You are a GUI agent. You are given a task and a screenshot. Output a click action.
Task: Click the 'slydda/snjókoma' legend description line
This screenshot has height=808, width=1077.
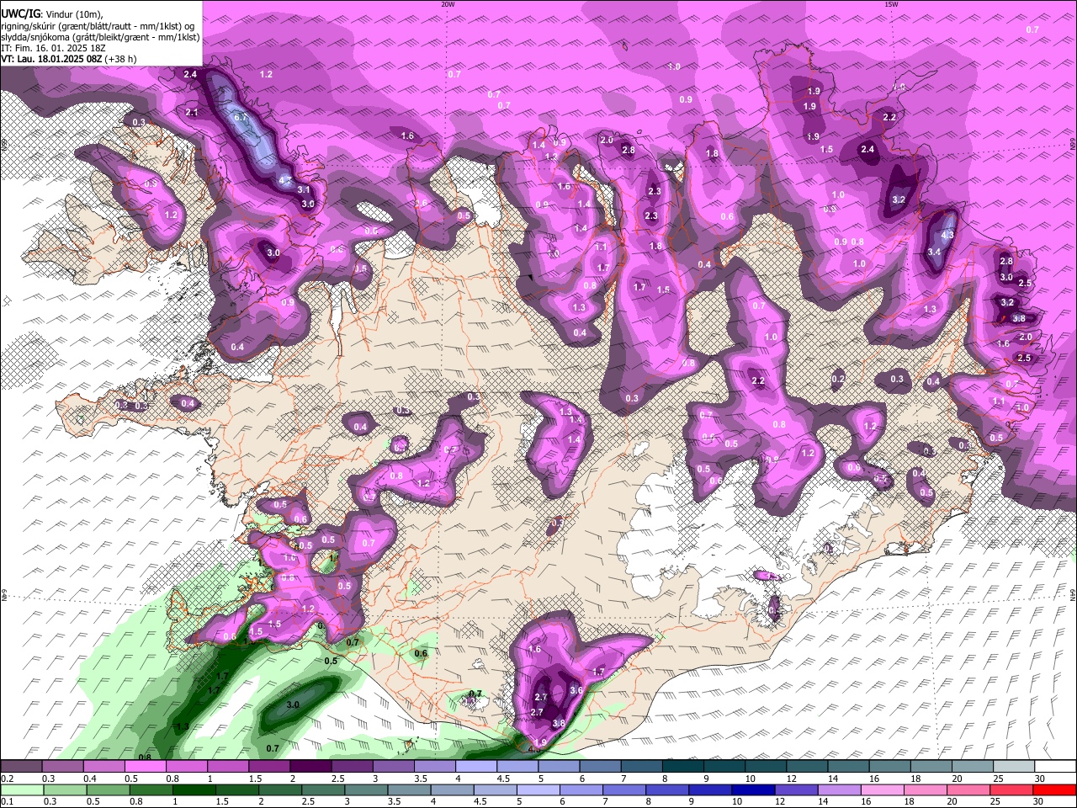click(x=100, y=37)
